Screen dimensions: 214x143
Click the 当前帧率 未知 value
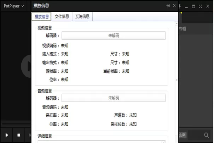[x=126, y=71]
